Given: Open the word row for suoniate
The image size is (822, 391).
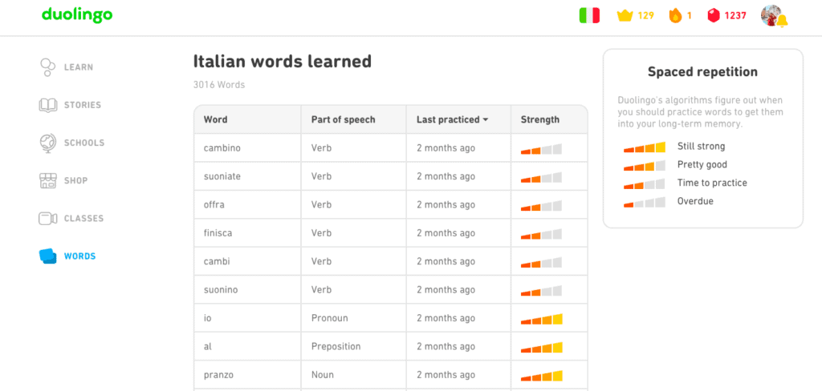Looking at the screenshot, I should [x=391, y=176].
